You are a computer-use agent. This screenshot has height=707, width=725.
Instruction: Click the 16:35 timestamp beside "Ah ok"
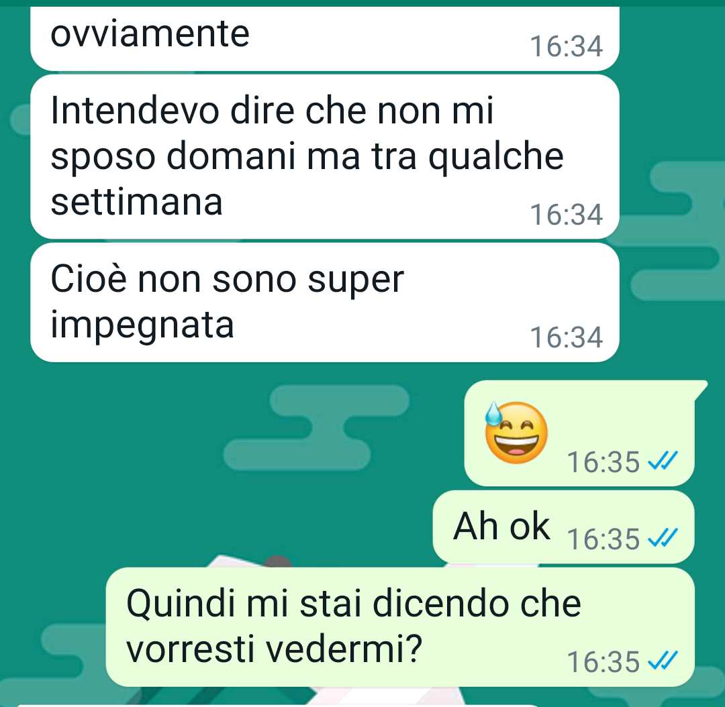(603, 539)
